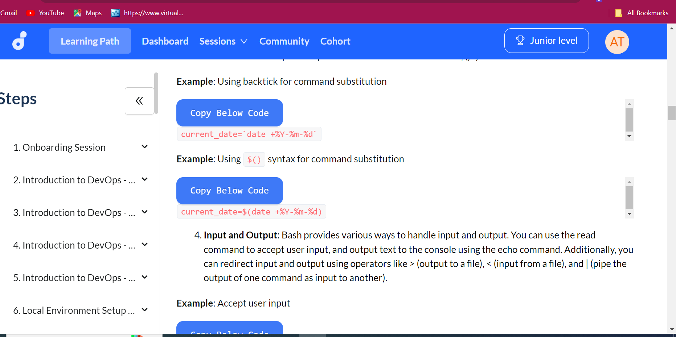
Task: Switch to the Dashboard page
Action: coord(165,41)
